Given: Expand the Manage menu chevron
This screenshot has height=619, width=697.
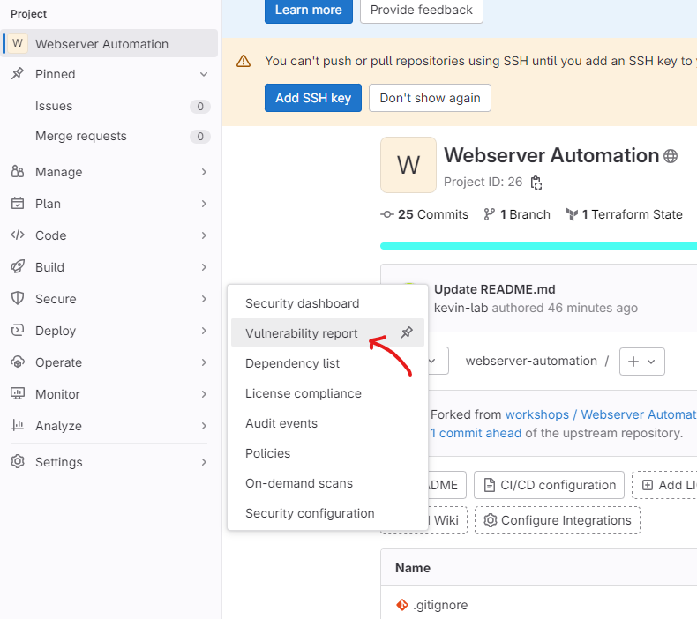Looking at the screenshot, I should [x=204, y=172].
